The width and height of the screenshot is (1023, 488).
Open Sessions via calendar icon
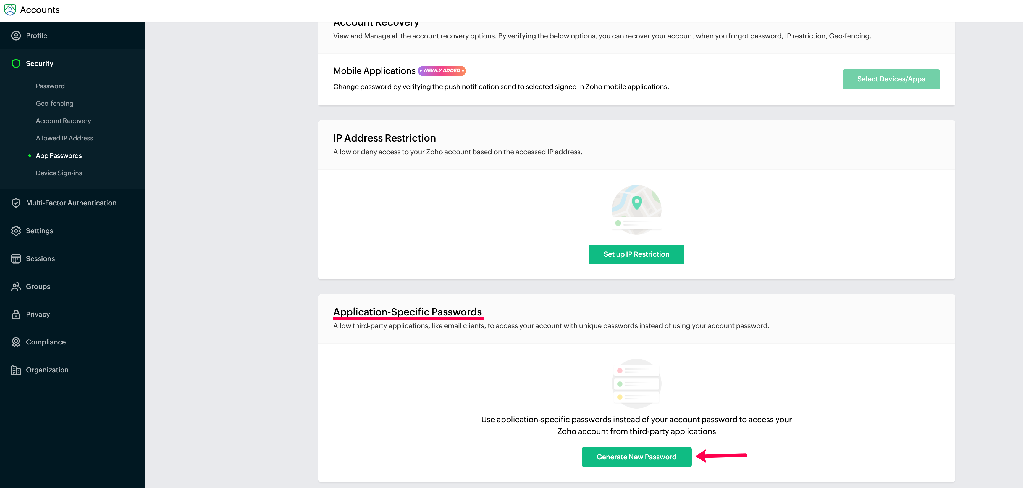(x=16, y=259)
